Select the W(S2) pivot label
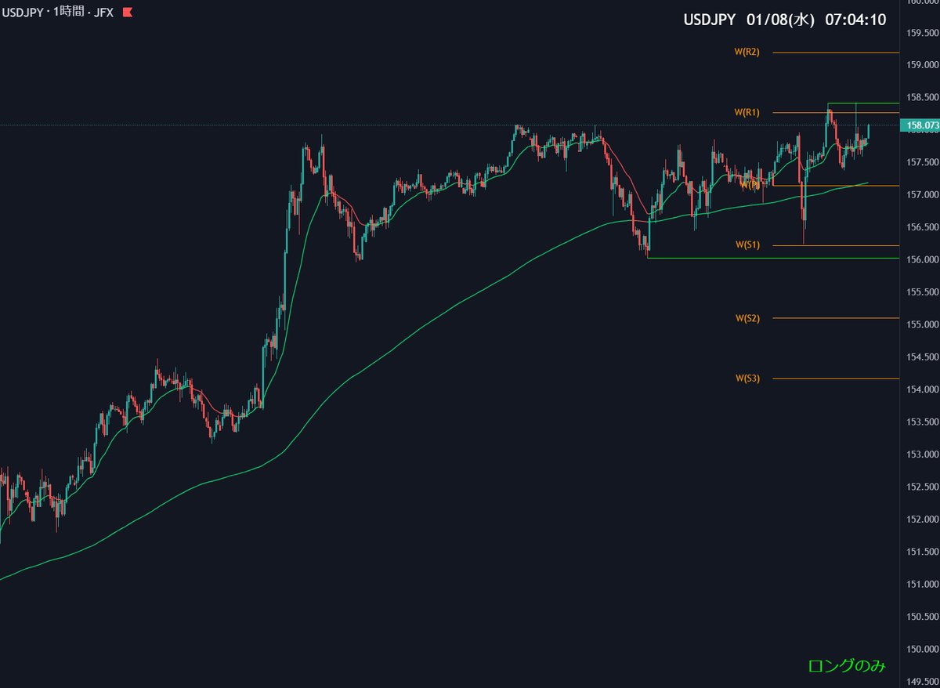The width and height of the screenshot is (940, 688). coord(747,317)
